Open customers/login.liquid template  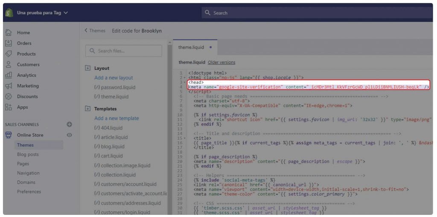[122, 212]
